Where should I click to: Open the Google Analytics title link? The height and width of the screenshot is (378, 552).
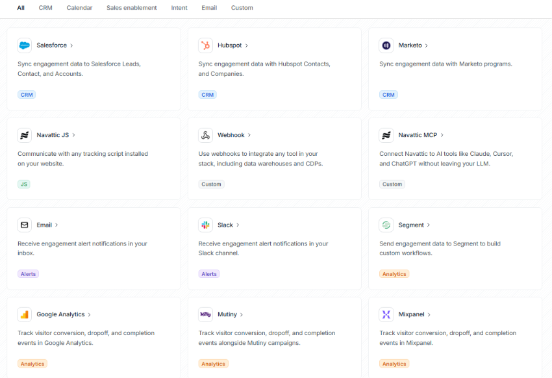[60, 314]
